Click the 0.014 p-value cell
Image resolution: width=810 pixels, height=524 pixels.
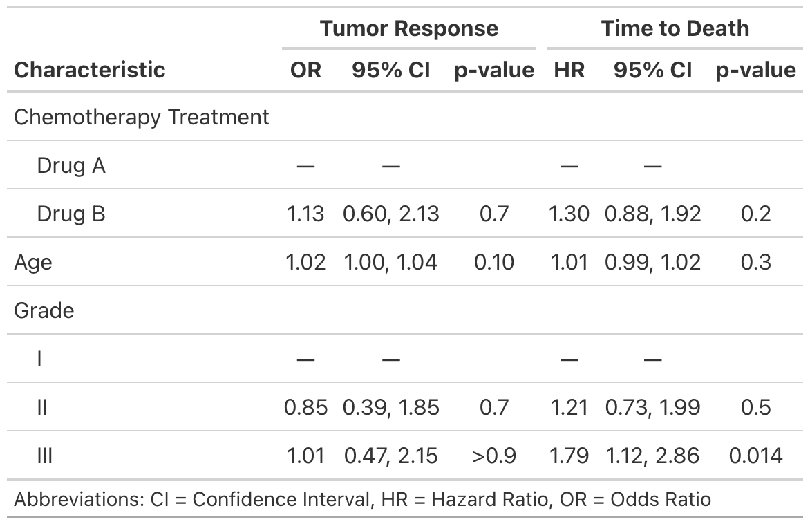755,456
